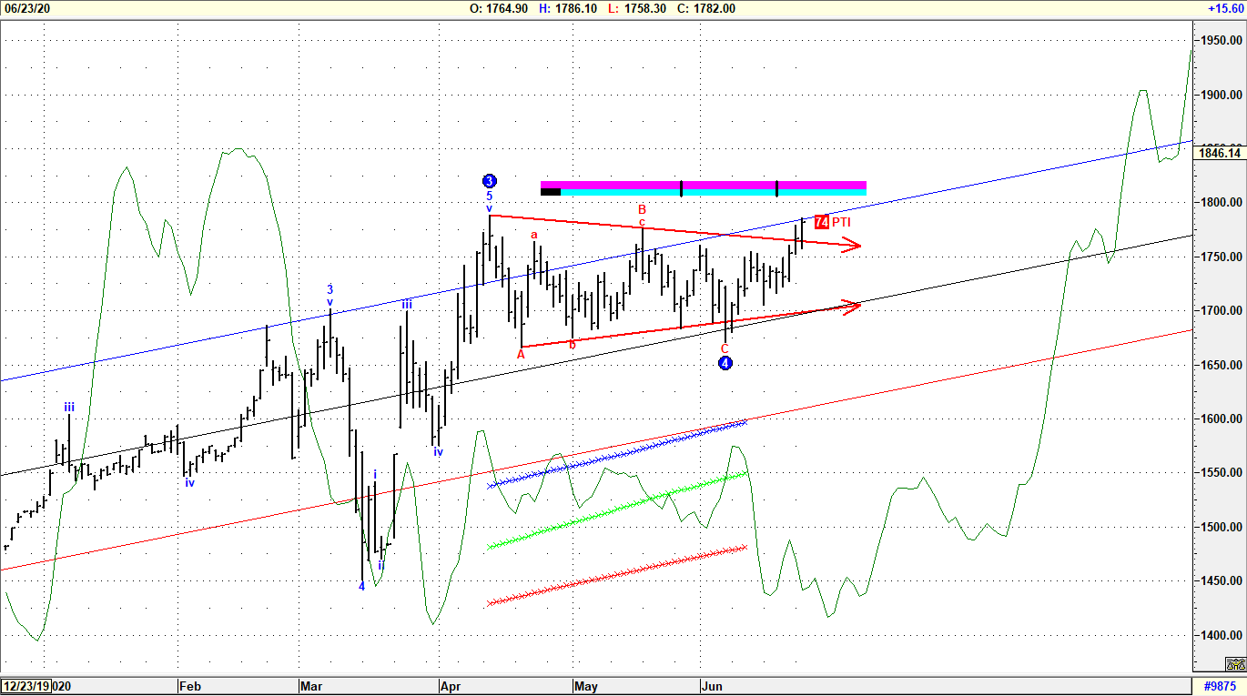
Task: Click the black segment of the time bar
Action: 550,192
